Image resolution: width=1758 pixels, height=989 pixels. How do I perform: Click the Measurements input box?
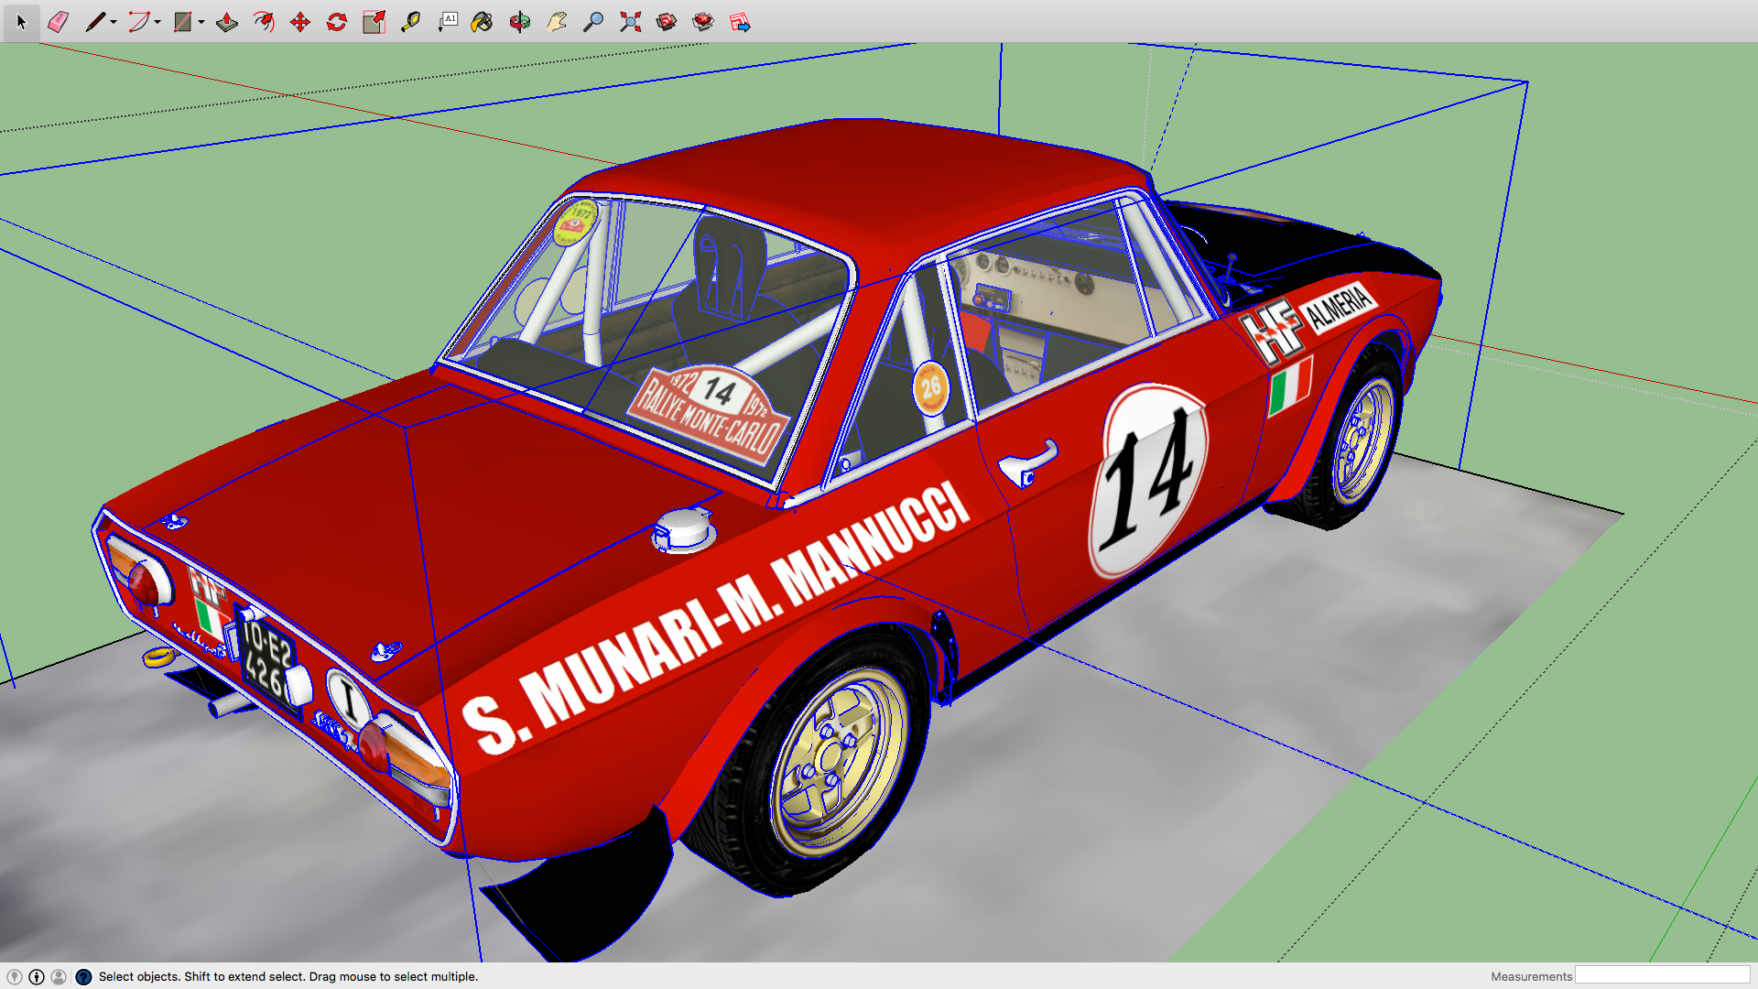tap(1662, 976)
